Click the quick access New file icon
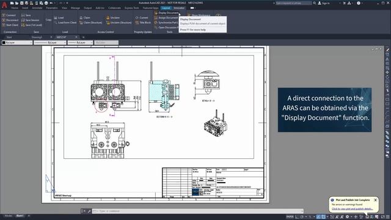Image resolution: width=391 pixels, height=220 pixels. [12, 3]
